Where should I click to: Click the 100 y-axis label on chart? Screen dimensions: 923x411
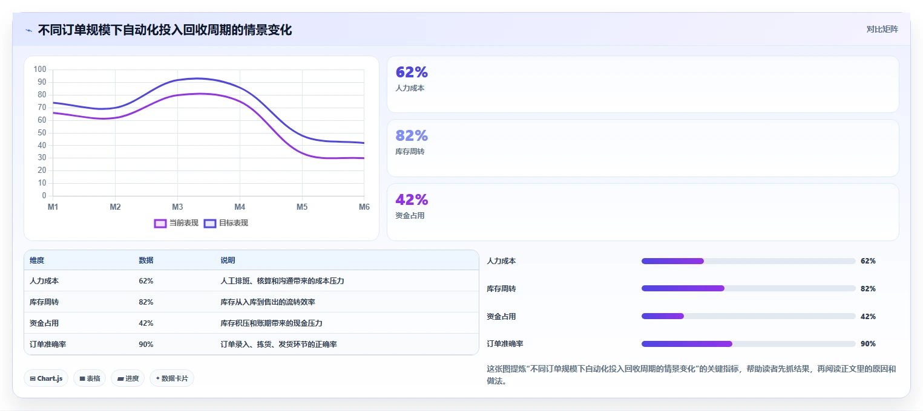point(40,70)
